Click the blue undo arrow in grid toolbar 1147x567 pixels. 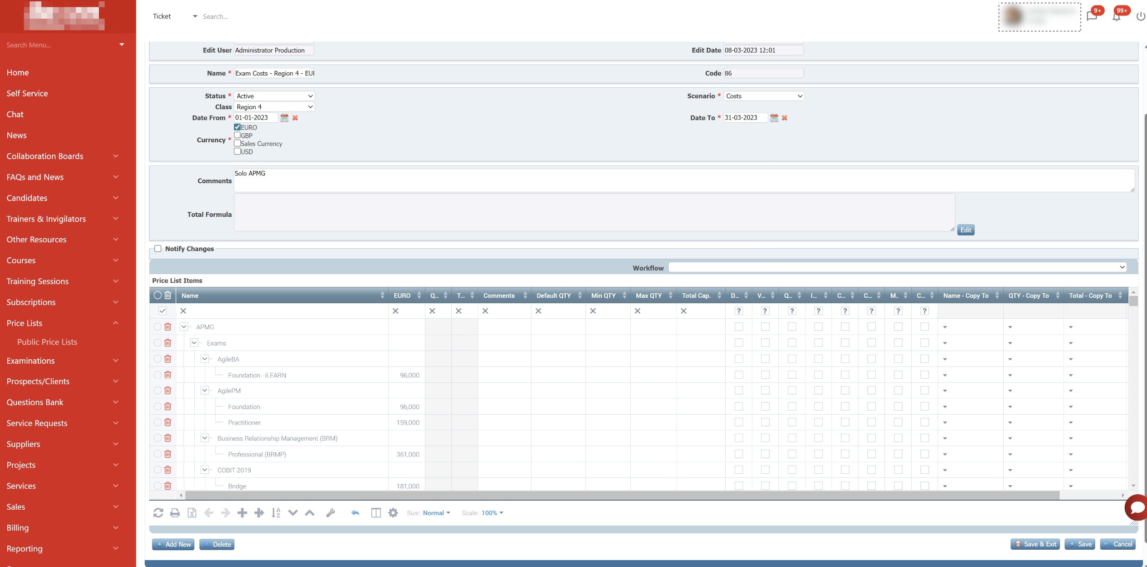pyautogui.click(x=355, y=513)
